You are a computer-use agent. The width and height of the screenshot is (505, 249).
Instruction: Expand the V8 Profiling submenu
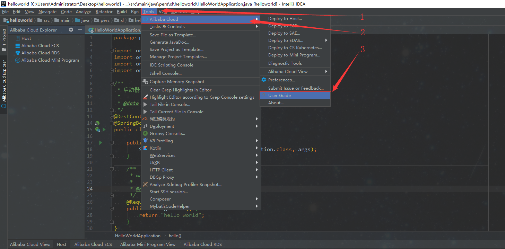coord(257,141)
